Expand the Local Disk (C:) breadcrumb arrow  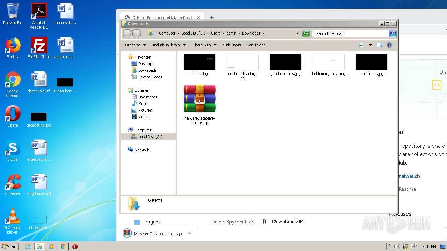(x=208, y=33)
